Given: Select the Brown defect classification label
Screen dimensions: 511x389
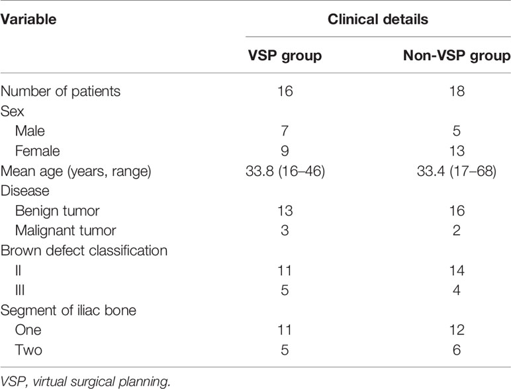Looking at the screenshot, I should (84, 251).
